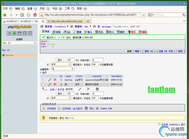Open the 主键排序 dropdown showing 无
The height and width of the screenshot is (139, 189).
[x=63, y=69]
